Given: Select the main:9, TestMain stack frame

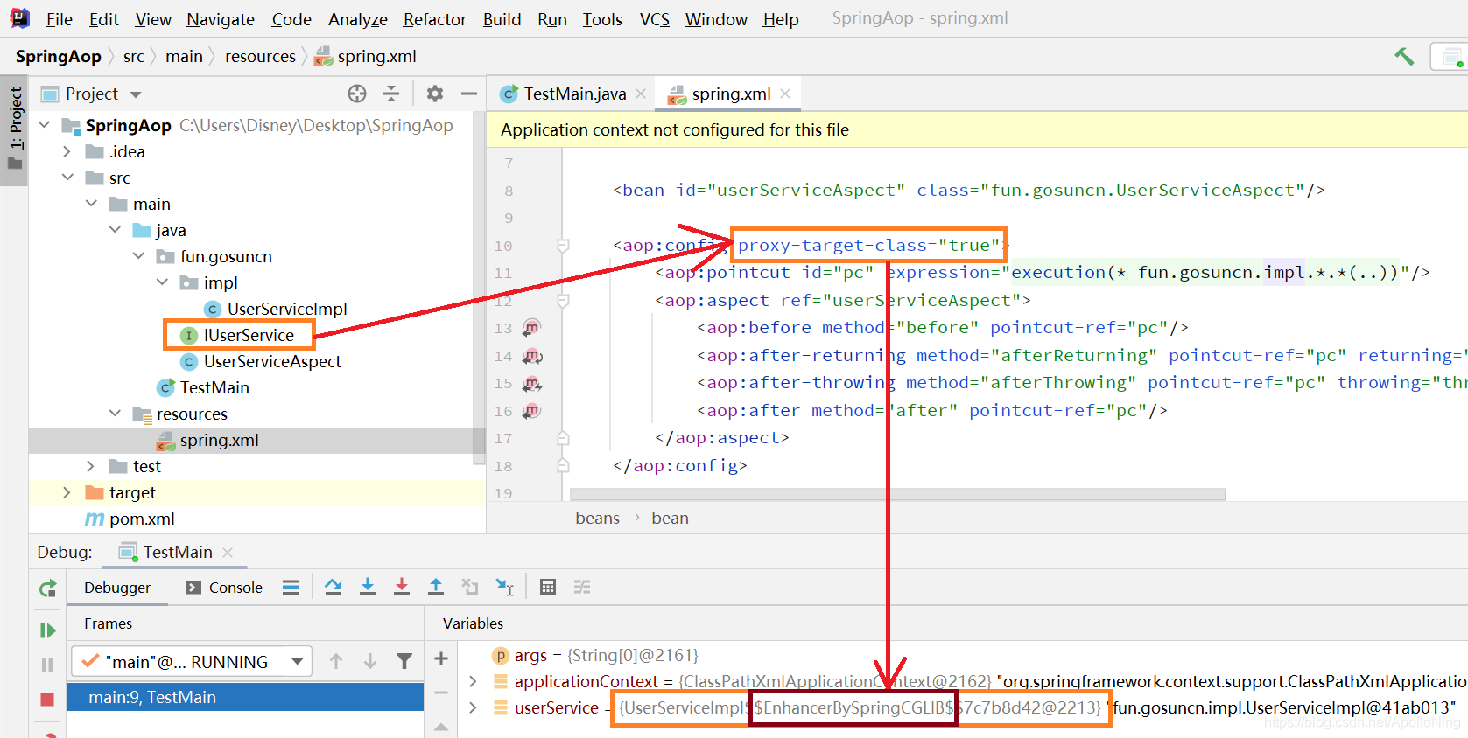Looking at the screenshot, I should (245, 697).
